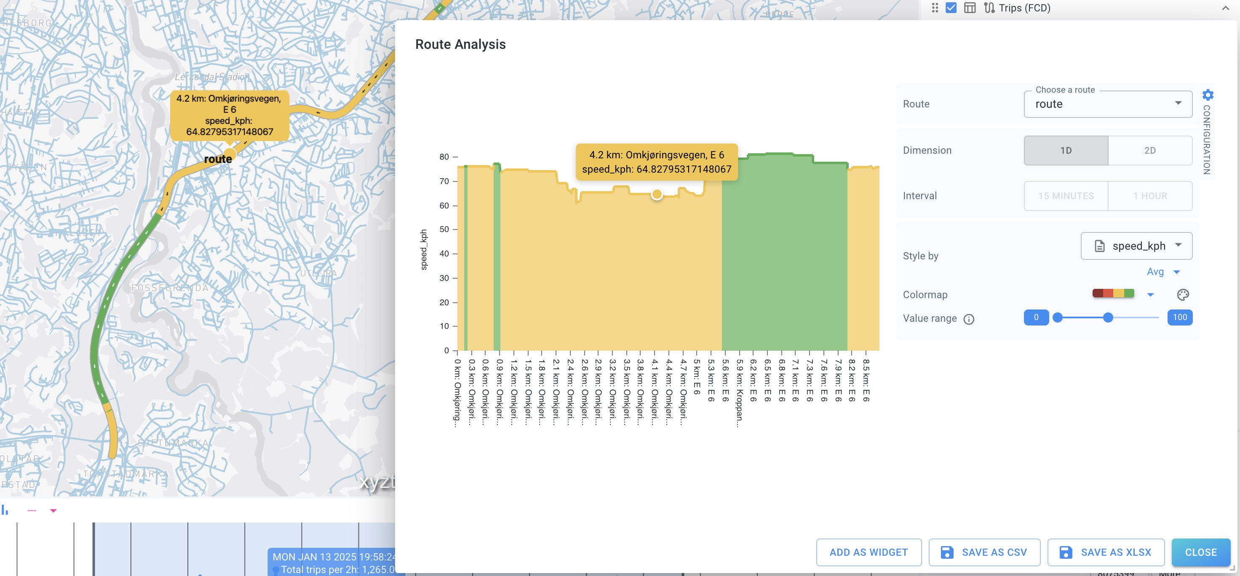Click the maximum value field showing 100

1179,317
